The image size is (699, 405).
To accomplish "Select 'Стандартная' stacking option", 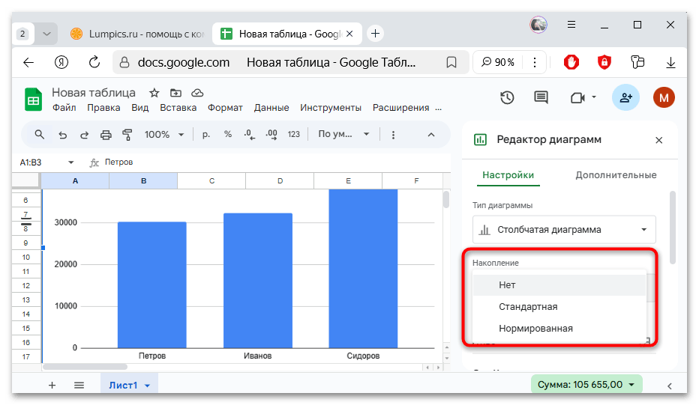I will click(x=528, y=307).
